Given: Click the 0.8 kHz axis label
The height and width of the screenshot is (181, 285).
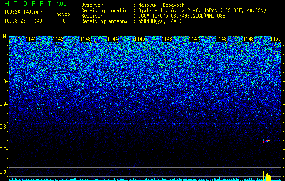Looking at the screenshot, I should pos(4,127).
